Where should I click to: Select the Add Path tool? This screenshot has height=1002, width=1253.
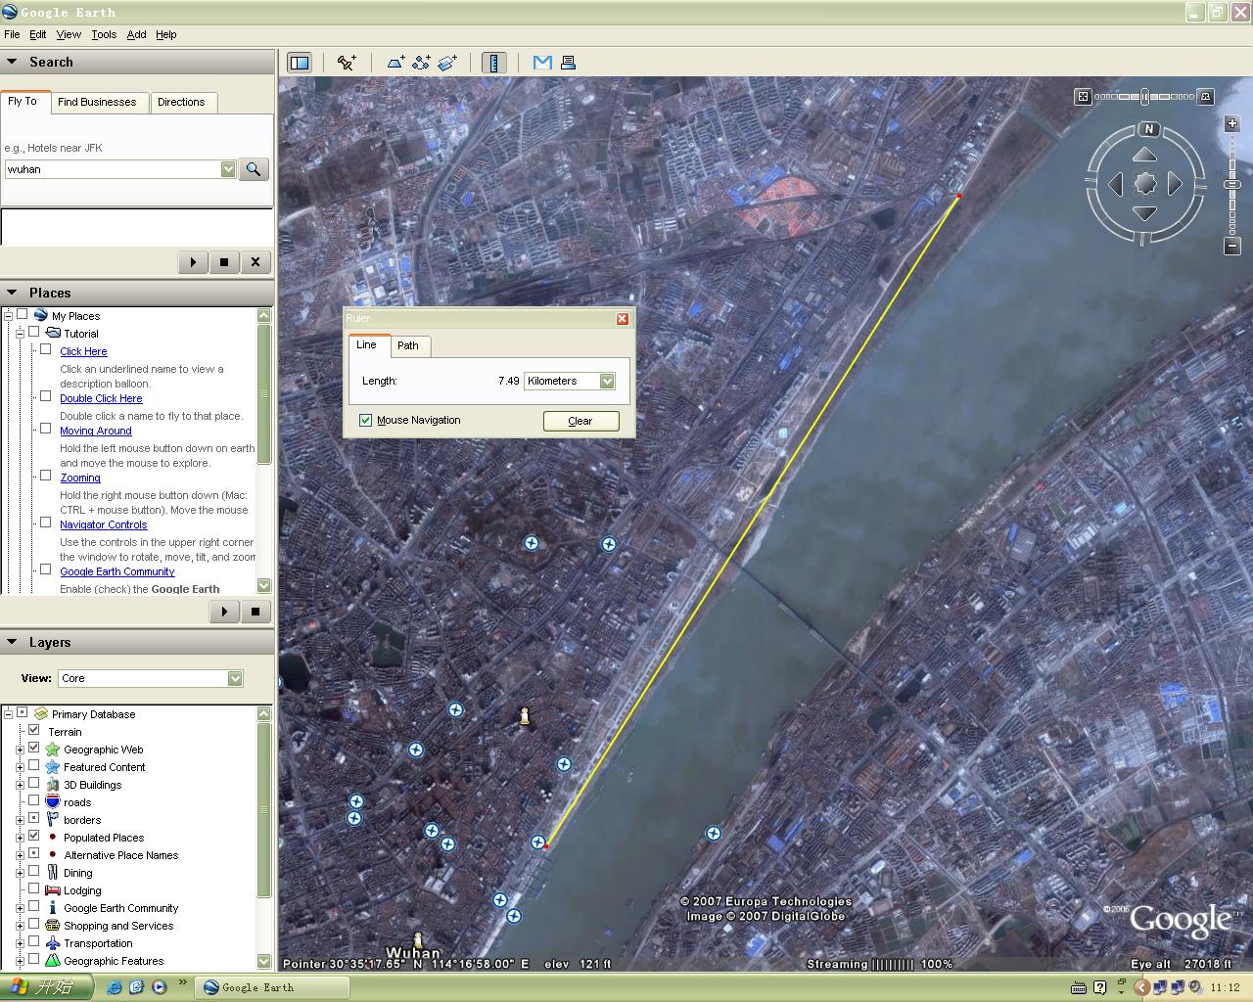point(421,63)
